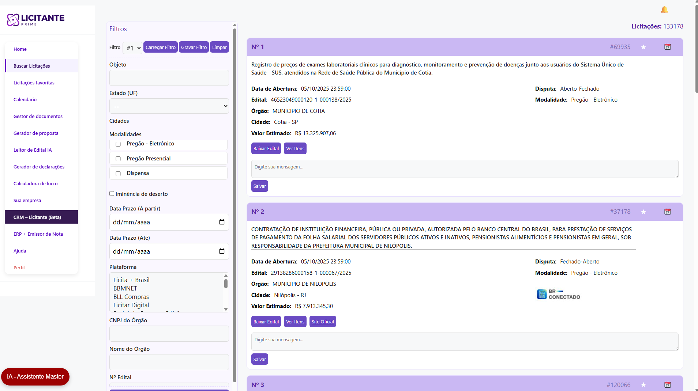The height and width of the screenshot is (391, 698).
Task: Click the notification bell icon
Action: tap(664, 10)
